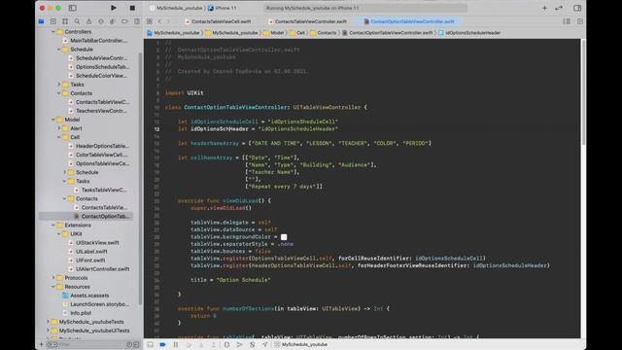Expand the Alert folder
The width and height of the screenshot is (622, 350).
(59, 128)
